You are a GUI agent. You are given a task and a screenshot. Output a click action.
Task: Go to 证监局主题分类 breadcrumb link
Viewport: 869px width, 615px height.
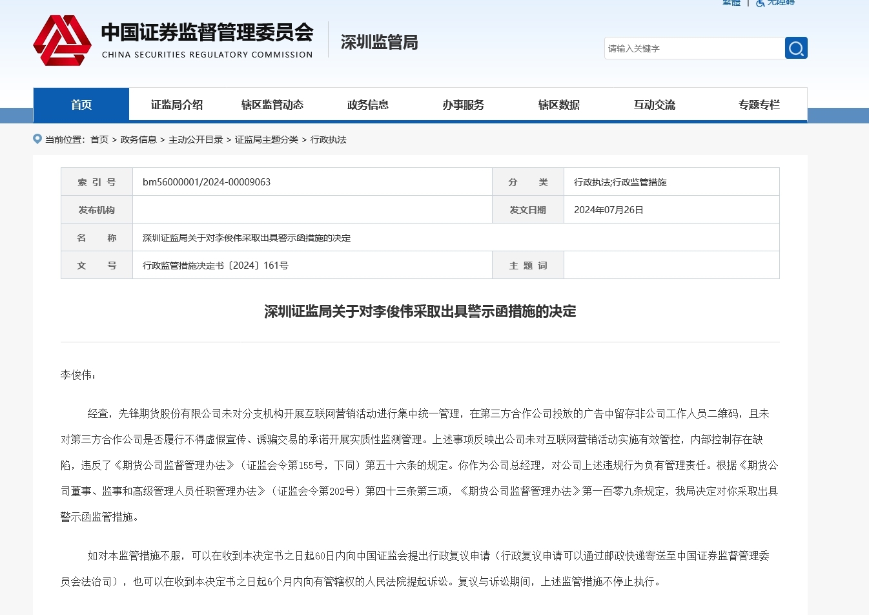point(267,140)
